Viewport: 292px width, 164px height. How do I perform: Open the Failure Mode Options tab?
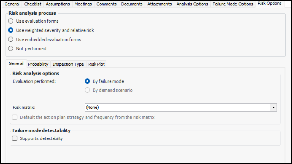click(233, 4)
